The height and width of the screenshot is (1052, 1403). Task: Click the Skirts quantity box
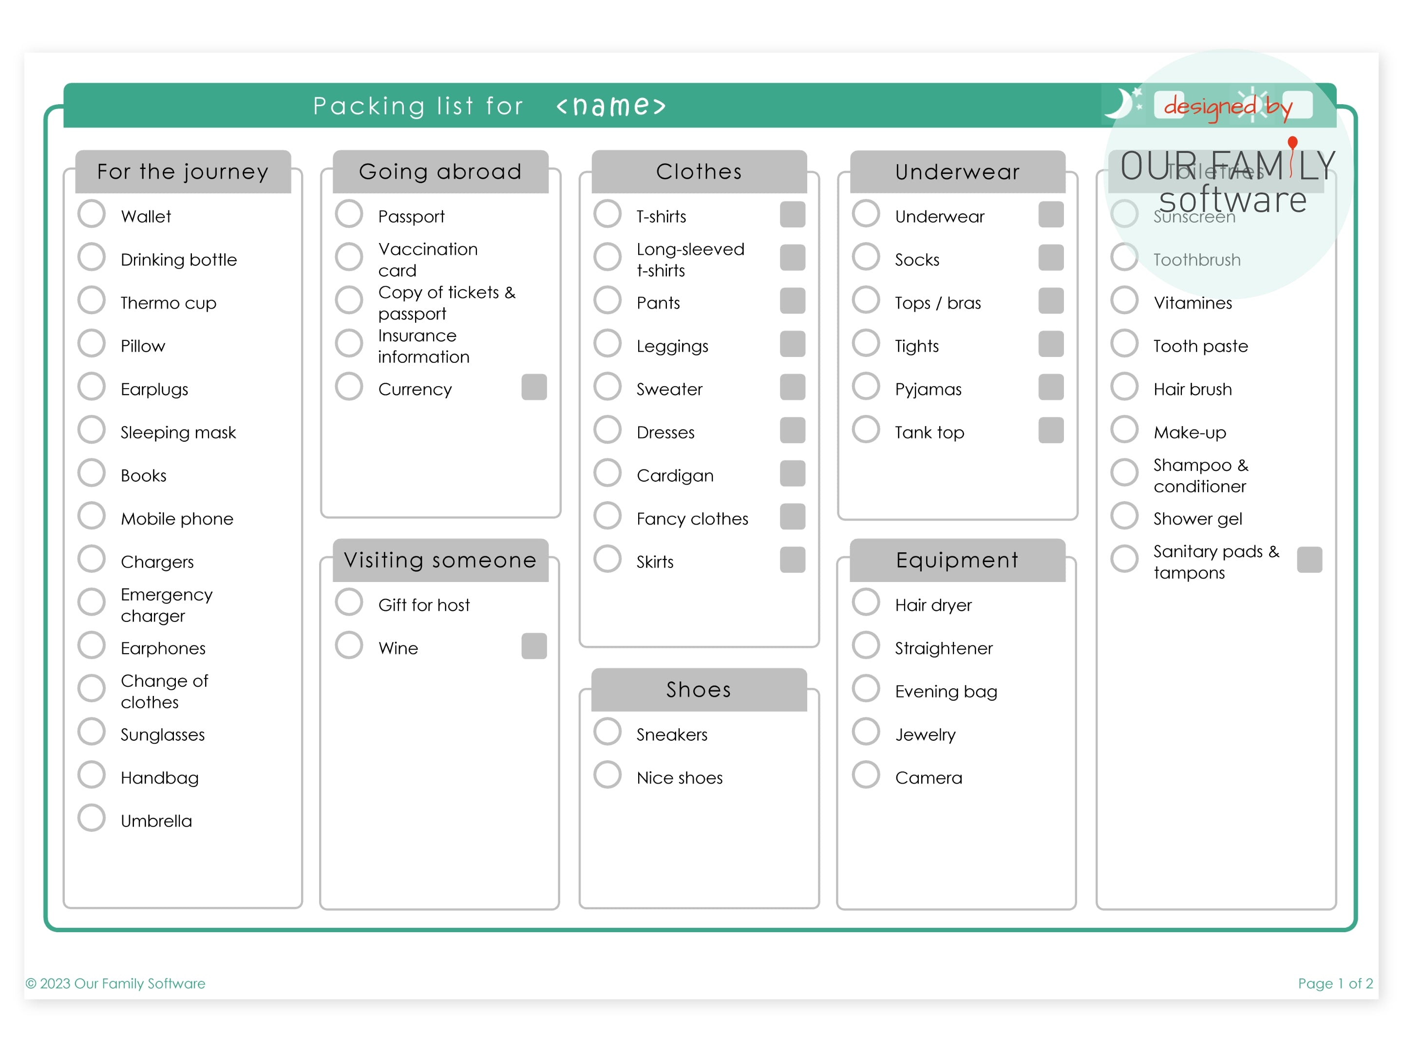click(793, 559)
